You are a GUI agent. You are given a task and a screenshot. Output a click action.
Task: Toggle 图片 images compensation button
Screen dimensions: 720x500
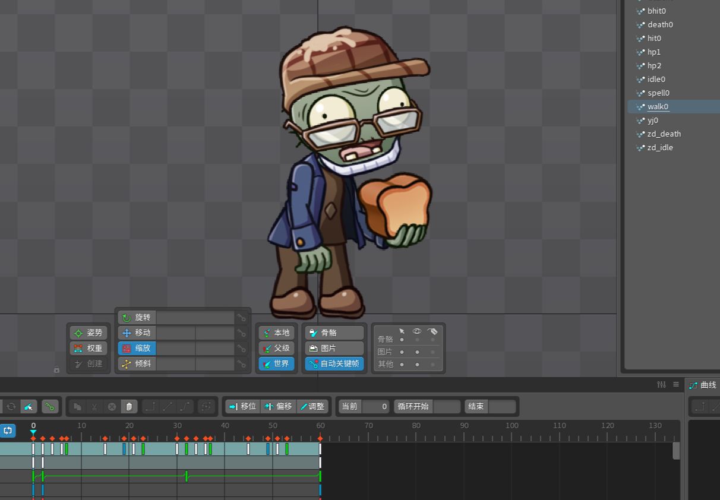pos(334,349)
